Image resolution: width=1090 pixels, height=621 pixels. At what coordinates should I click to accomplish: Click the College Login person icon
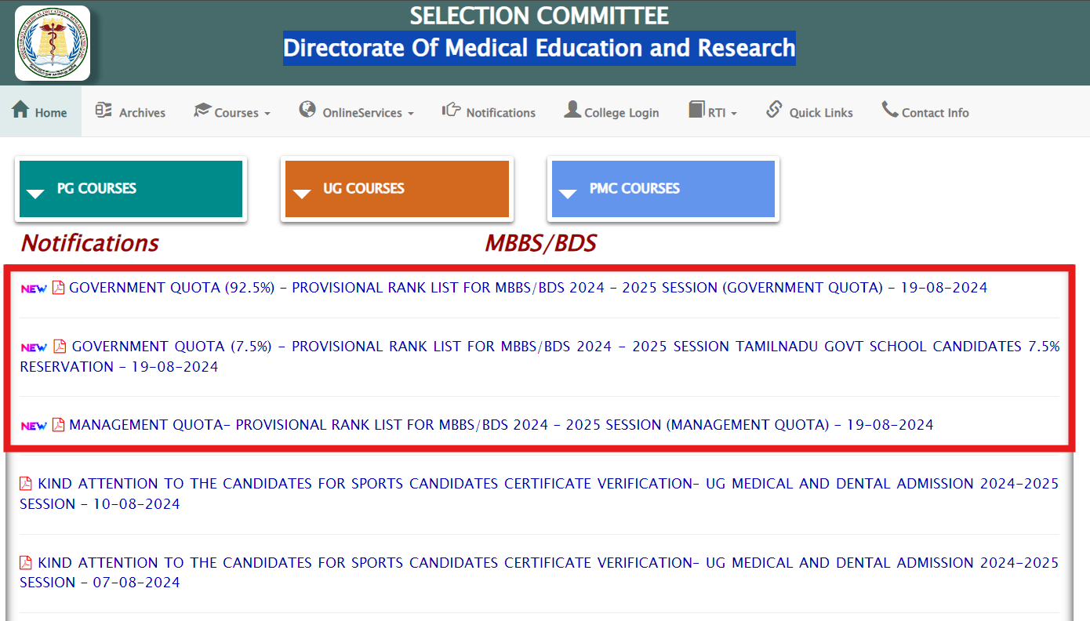point(572,110)
